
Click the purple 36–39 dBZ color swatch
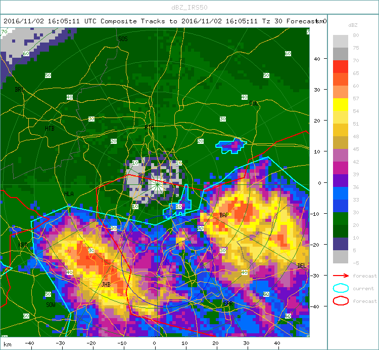341,181
